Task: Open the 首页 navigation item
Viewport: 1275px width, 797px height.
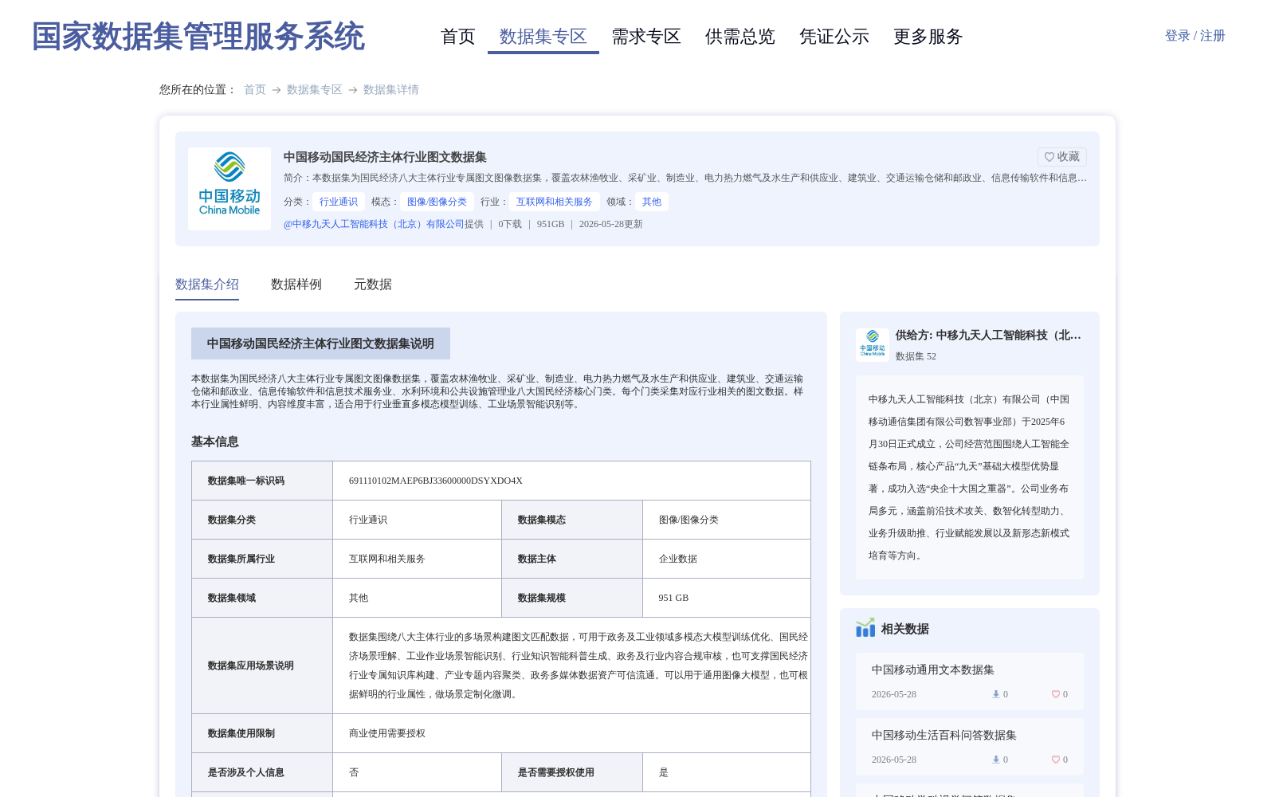Action: point(458,37)
